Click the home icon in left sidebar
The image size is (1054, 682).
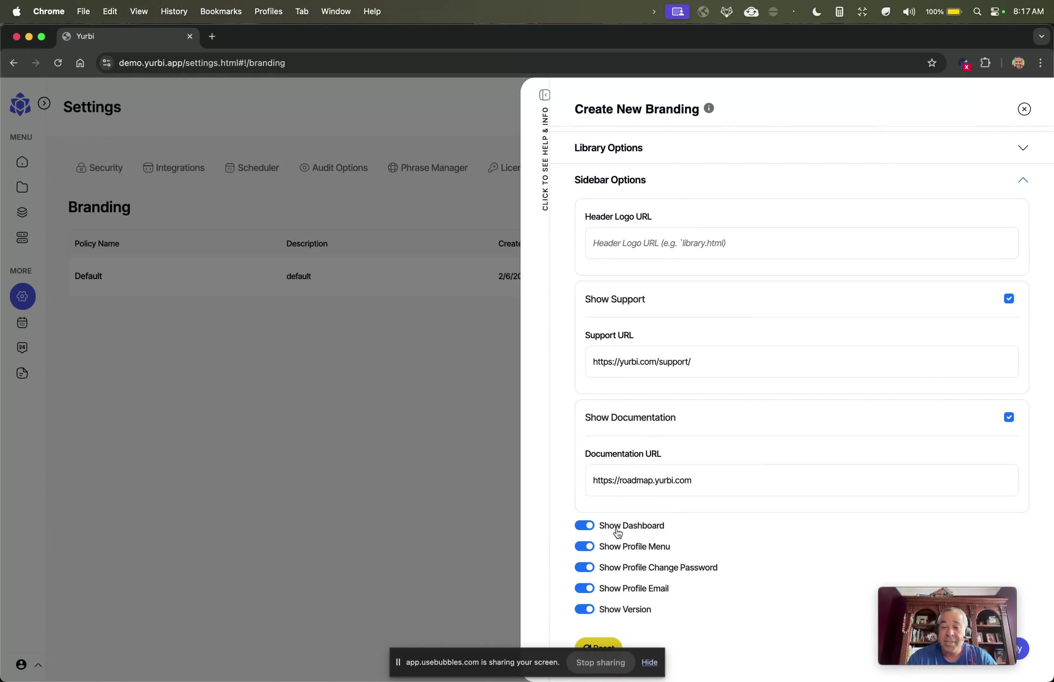22,162
